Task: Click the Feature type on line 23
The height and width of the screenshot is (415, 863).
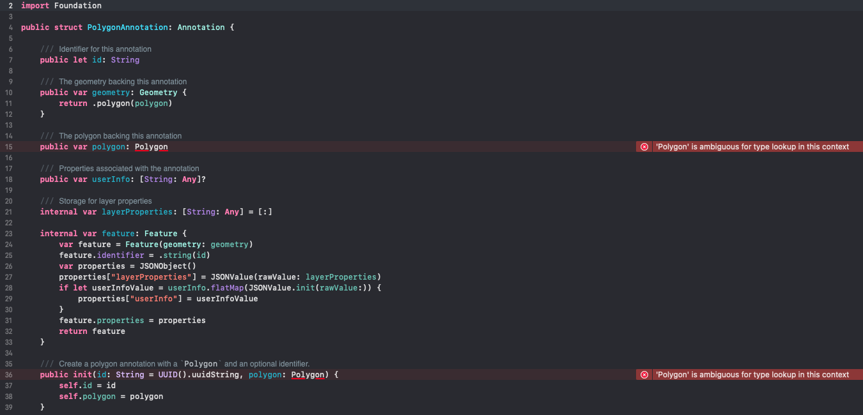Action: tap(161, 234)
